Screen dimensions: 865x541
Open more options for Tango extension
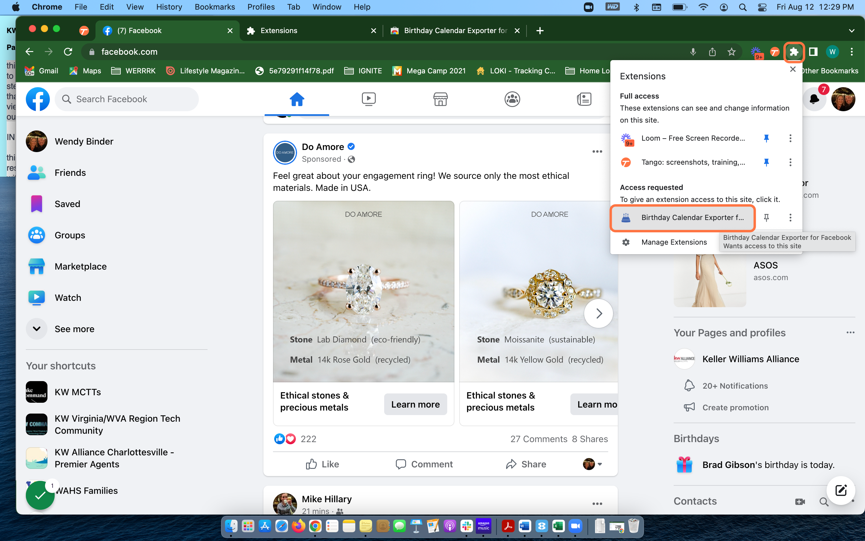click(790, 162)
